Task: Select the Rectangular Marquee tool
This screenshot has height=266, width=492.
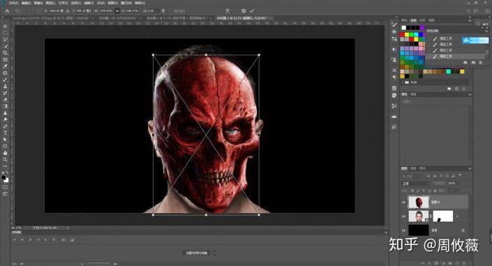Action: [5, 33]
